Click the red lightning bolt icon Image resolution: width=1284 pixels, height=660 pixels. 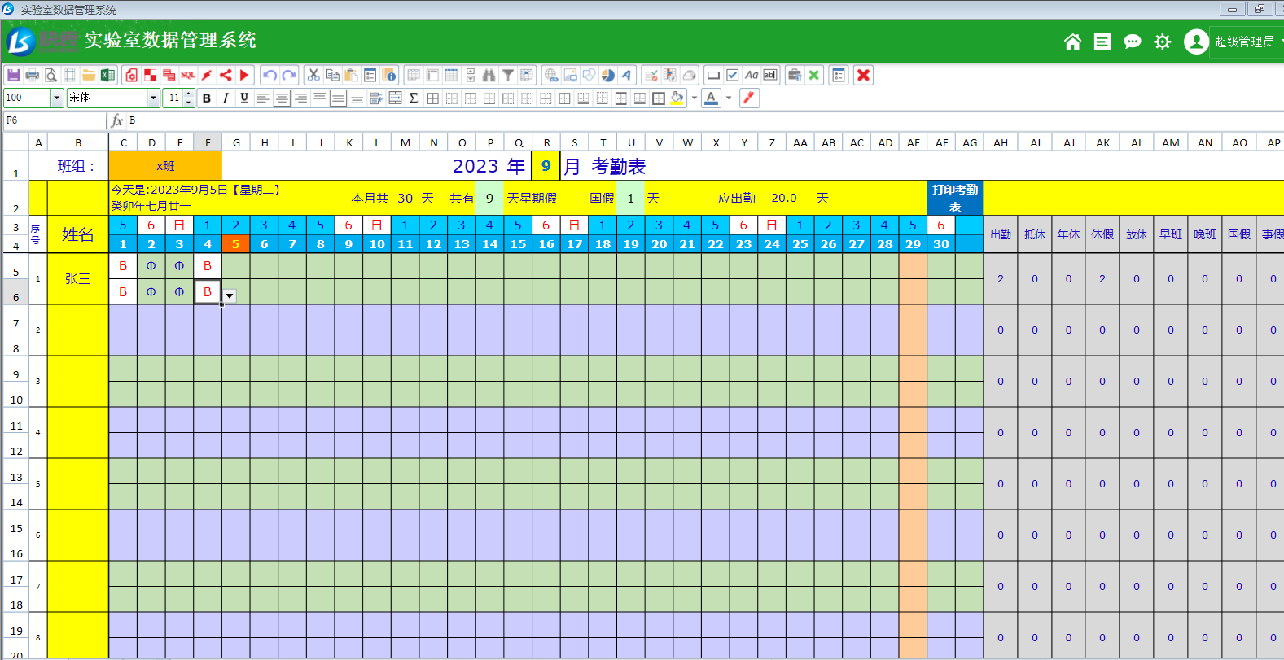(207, 75)
